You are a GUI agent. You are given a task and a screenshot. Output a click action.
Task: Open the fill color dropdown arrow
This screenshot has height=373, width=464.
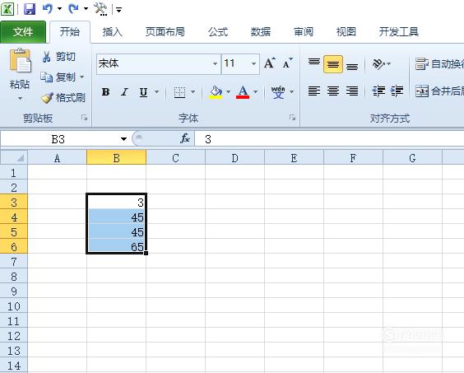(x=228, y=92)
